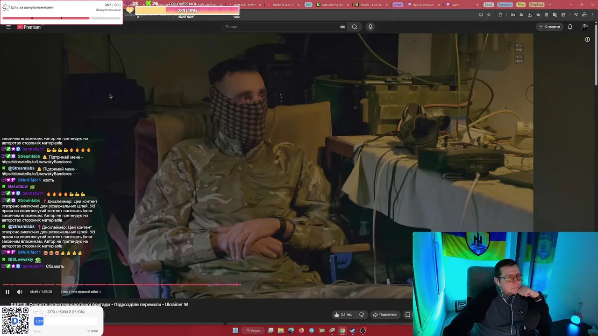
Task: Mute the video volume speaker icon
Action: 20,292
